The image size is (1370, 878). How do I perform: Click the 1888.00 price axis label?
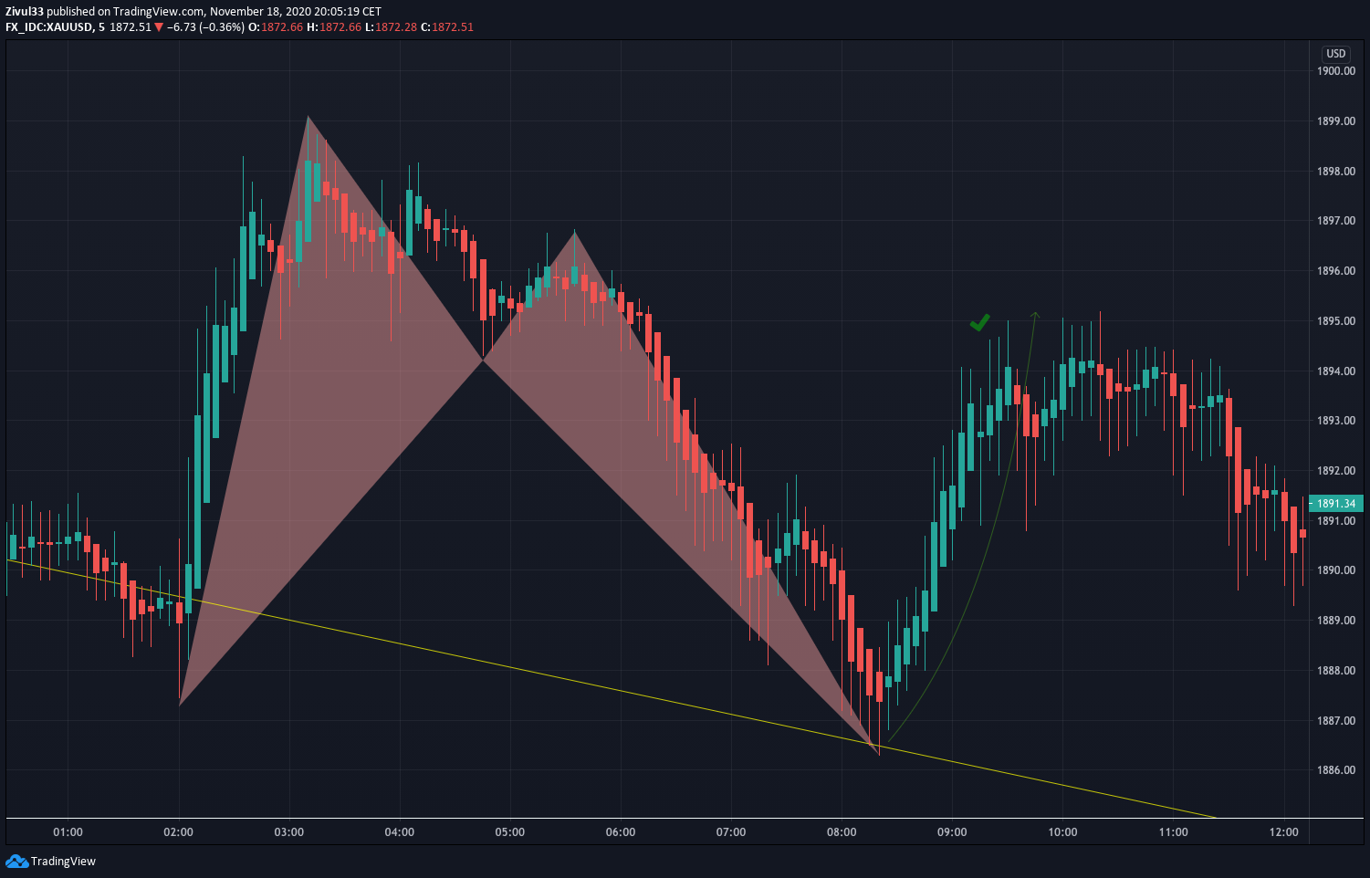(x=1336, y=671)
